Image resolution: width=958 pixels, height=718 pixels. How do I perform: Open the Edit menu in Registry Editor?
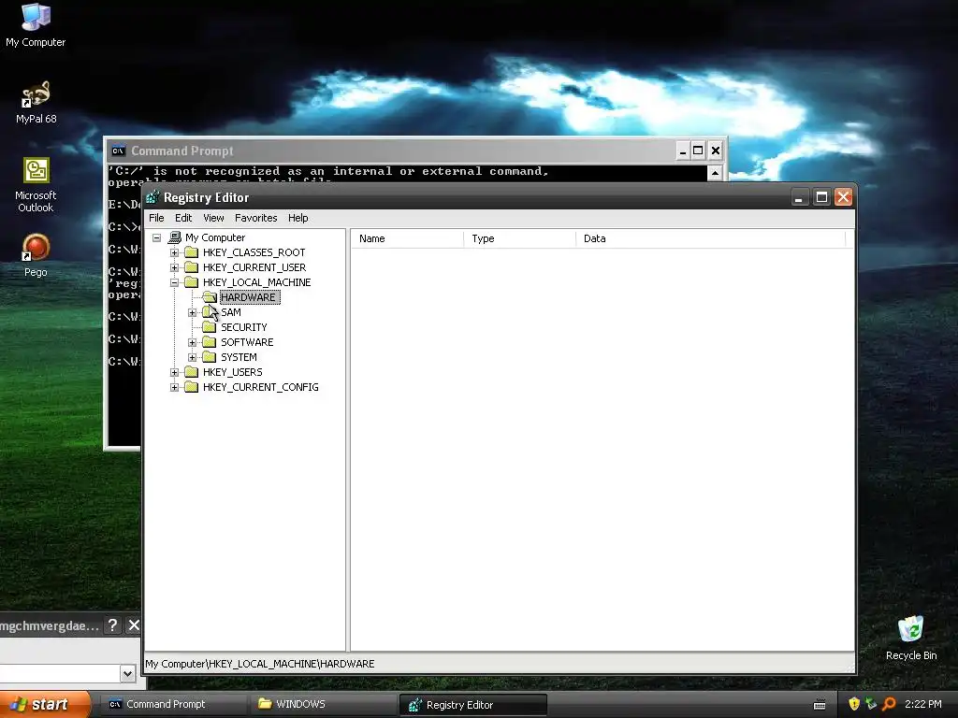pos(183,218)
